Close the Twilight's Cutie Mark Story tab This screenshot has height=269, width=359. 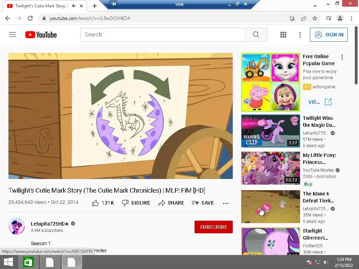pyautogui.click(x=81, y=6)
